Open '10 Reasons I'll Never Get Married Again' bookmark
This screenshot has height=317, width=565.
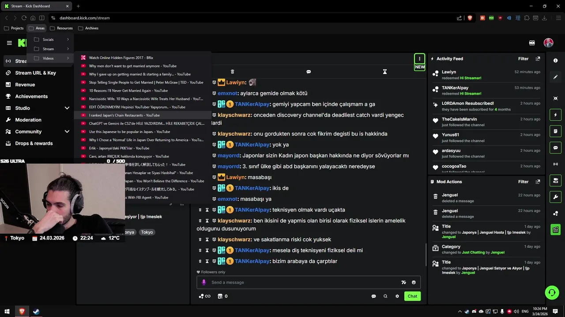click(x=142, y=91)
